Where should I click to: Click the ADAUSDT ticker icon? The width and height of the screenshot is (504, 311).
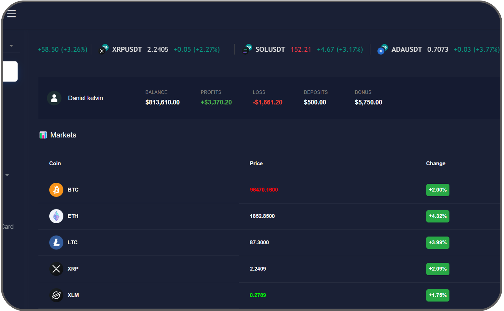coord(383,49)
